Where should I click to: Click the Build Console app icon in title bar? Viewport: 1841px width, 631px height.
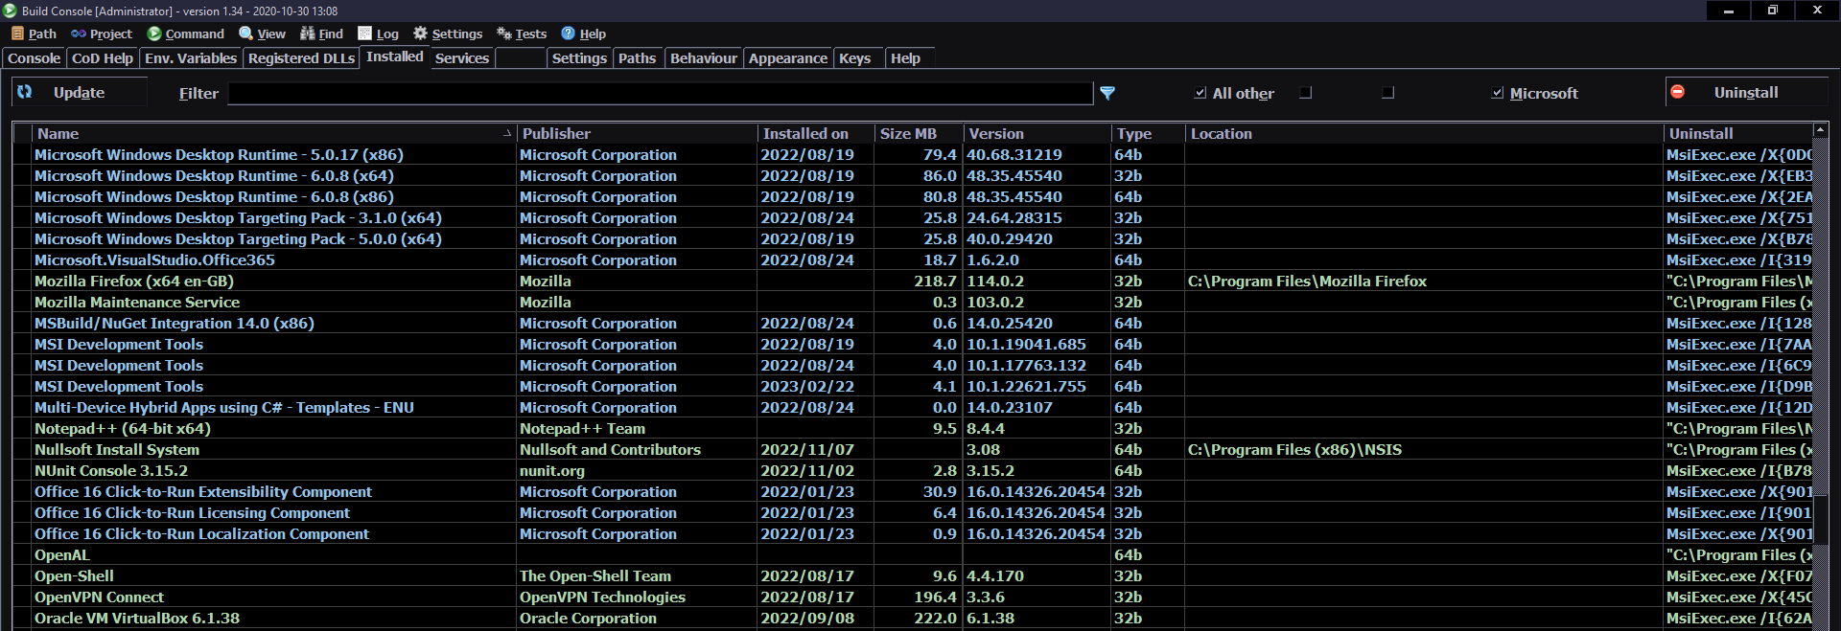(x=10, y=11)
